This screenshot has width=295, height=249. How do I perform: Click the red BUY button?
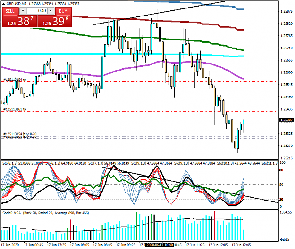[63, 11]
